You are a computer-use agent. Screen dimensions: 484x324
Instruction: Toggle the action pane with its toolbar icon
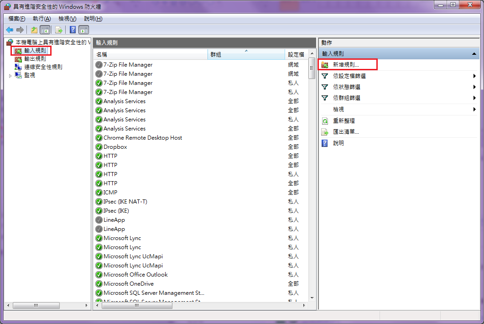[x=84, y=30]
